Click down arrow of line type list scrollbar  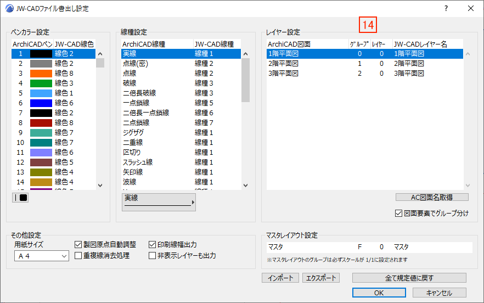click(x=246, y=186)
